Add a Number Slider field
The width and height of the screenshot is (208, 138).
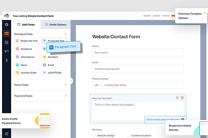point(27,73)
